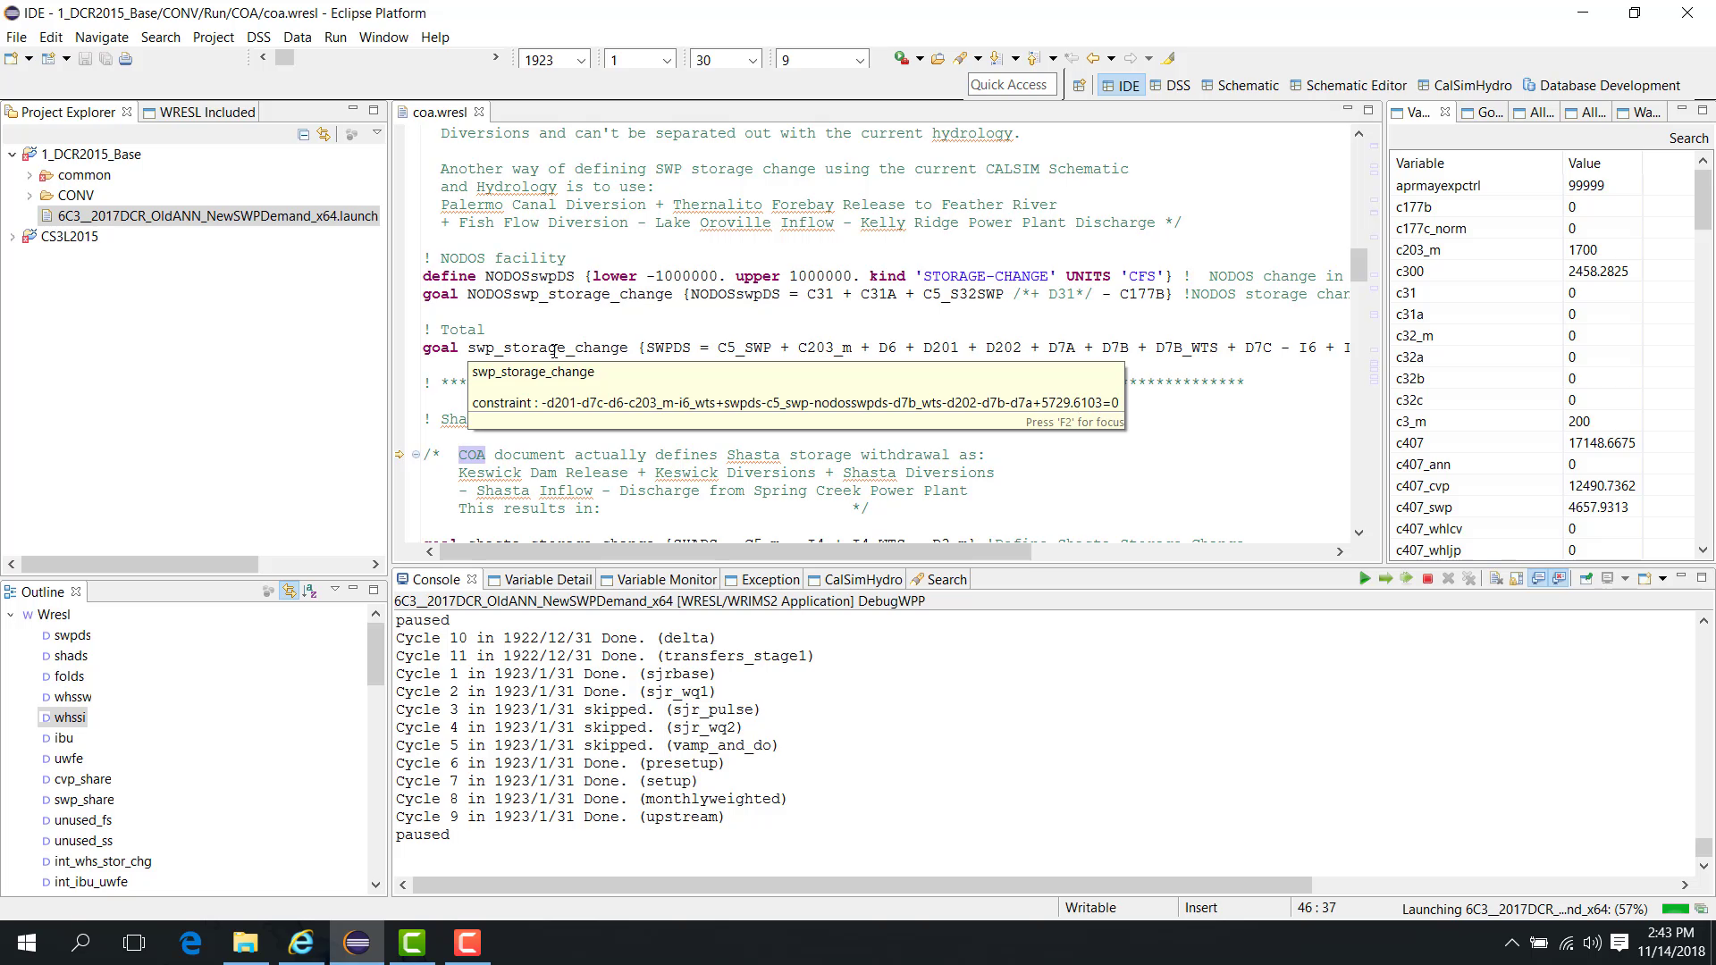Sort the Outline alphabetically

pos(310,591)
